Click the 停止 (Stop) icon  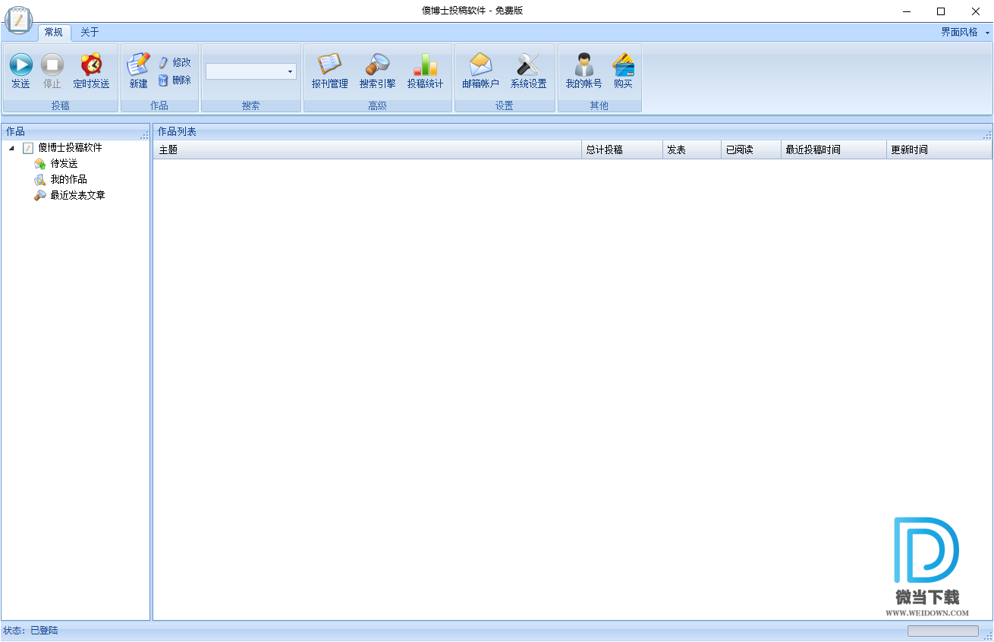point(52,65)
